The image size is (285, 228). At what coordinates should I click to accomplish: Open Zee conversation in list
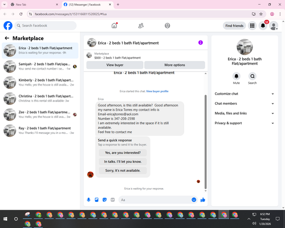(40, 115)
